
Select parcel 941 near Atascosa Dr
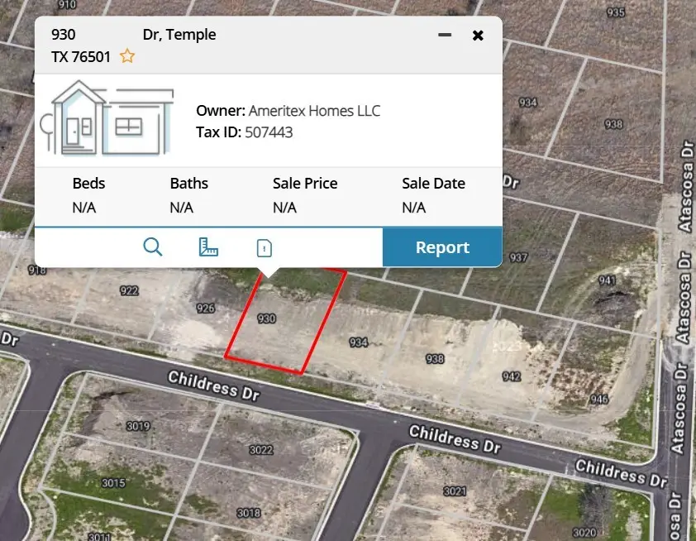tap(607, 280)
